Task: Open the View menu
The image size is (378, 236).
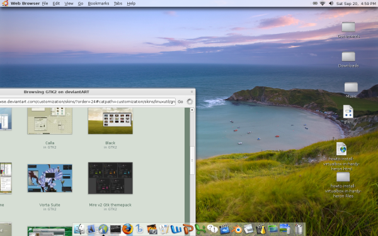Action: click(x=69, y=3)
